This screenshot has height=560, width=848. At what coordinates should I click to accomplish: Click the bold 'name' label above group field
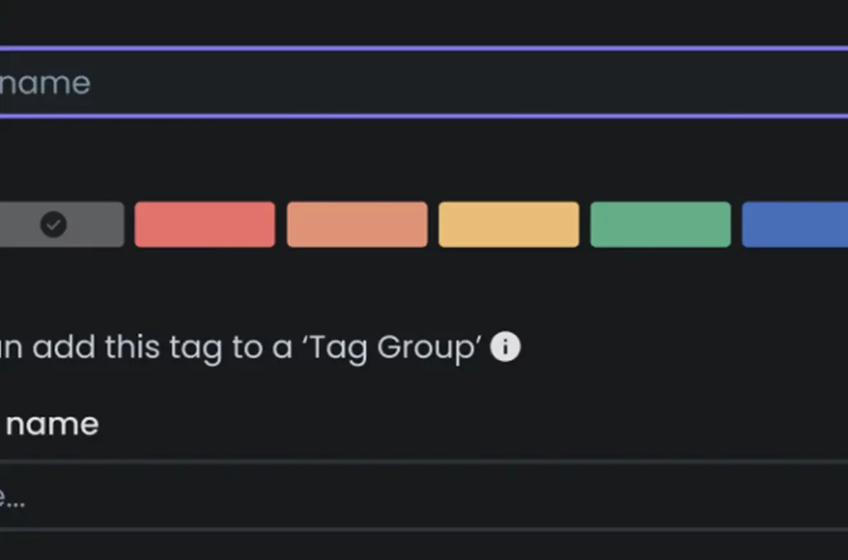point(51,424)
